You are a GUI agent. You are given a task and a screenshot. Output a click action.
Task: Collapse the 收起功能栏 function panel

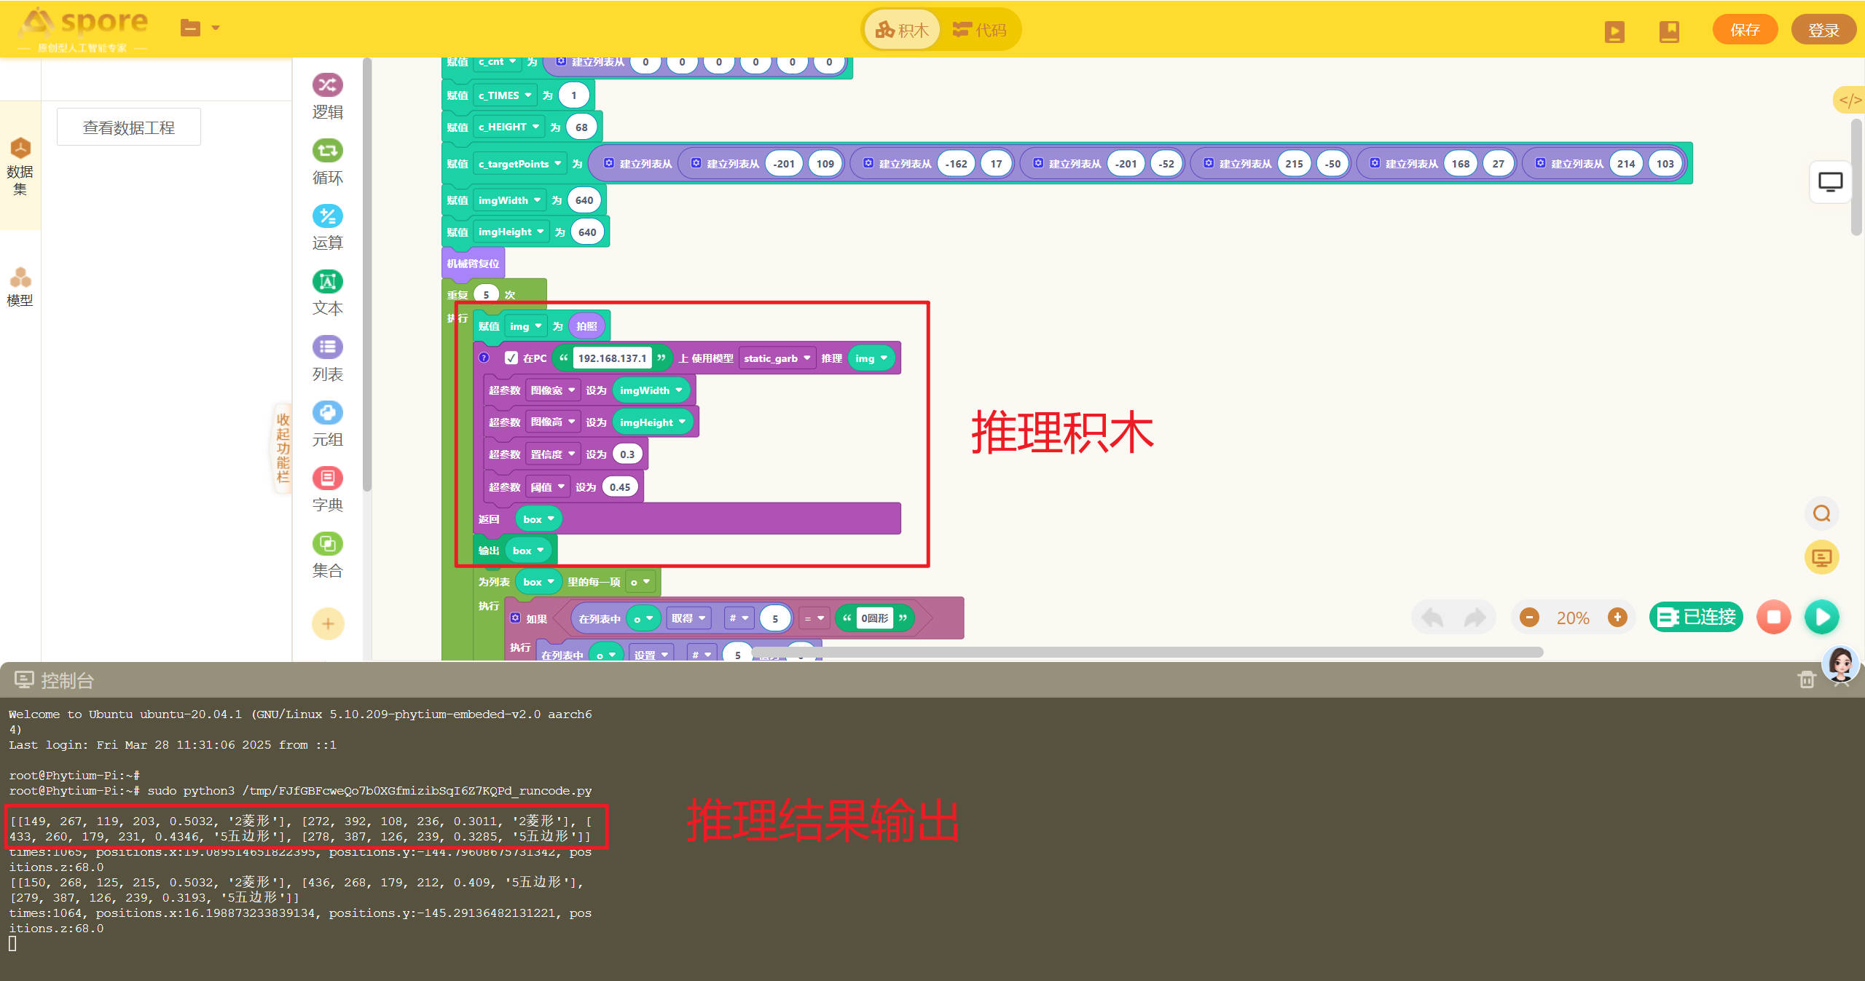[283, 447]
